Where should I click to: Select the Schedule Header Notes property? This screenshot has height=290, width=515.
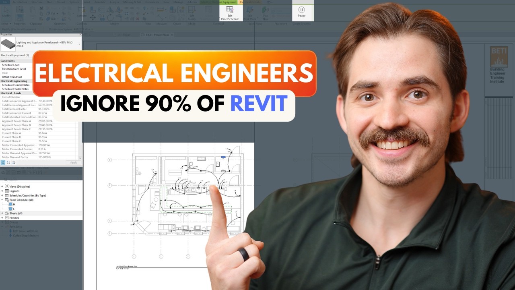pyautogui.click(x=15, y=85)
